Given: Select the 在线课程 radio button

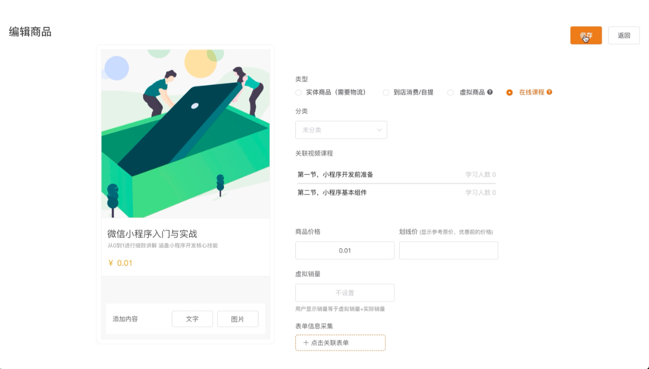Looking at the screenshot, I should pyautogui.click(x=509, y=92).
